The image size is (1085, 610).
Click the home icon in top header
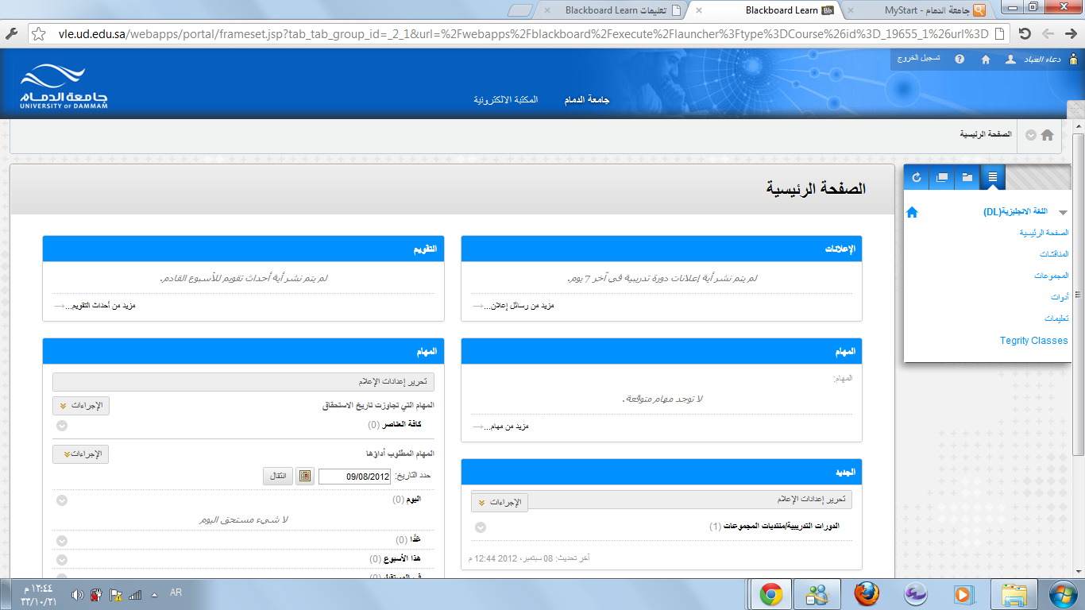[986, 60]
